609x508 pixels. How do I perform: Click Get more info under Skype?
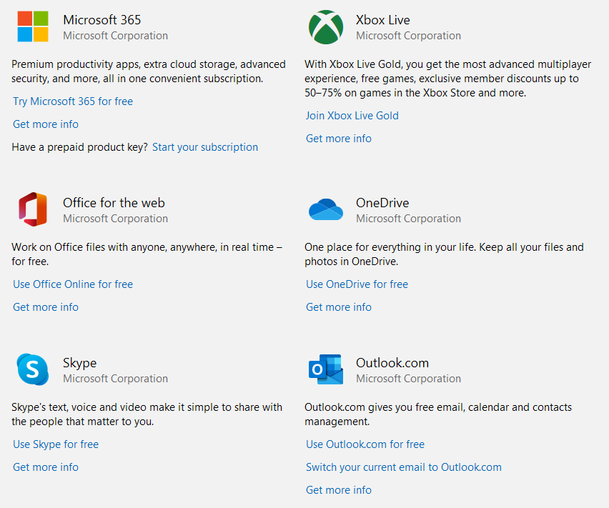pos(45,467)
